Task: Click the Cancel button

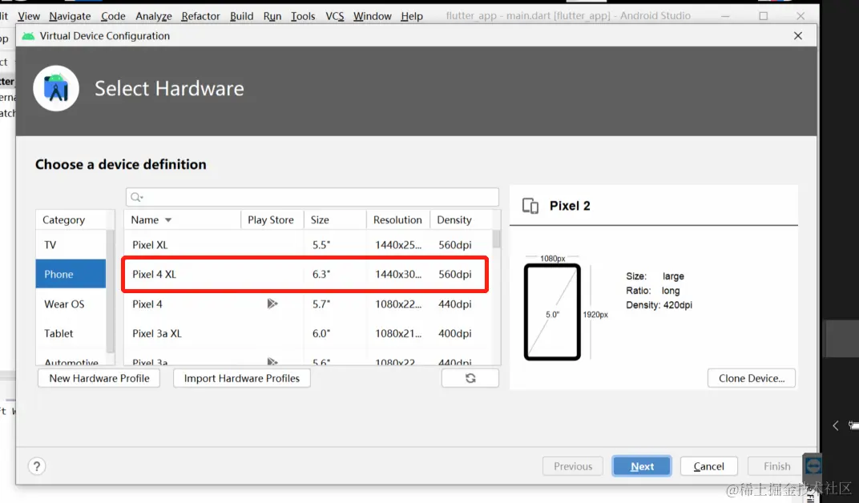Action: [708, 466]
